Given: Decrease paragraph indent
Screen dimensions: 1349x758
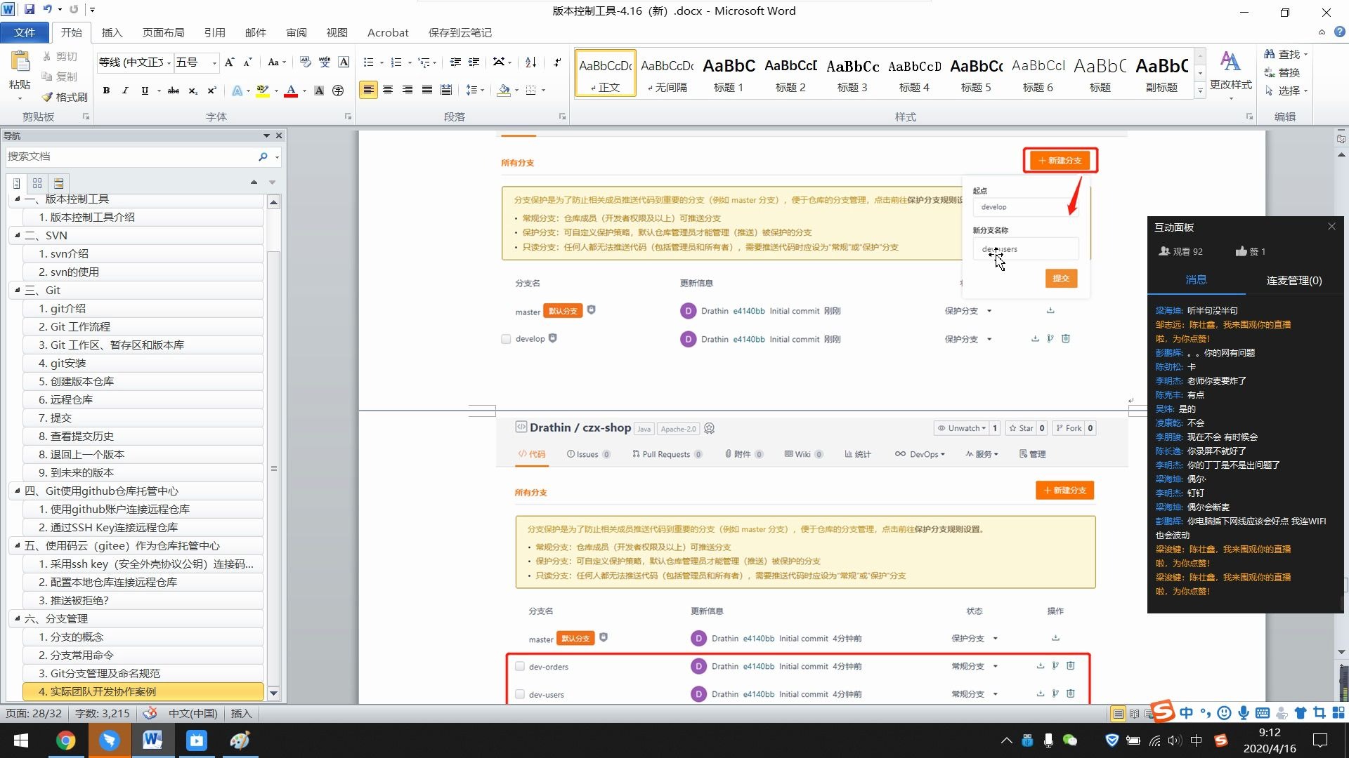Looking at the screenshot, I should coord(455,62).
